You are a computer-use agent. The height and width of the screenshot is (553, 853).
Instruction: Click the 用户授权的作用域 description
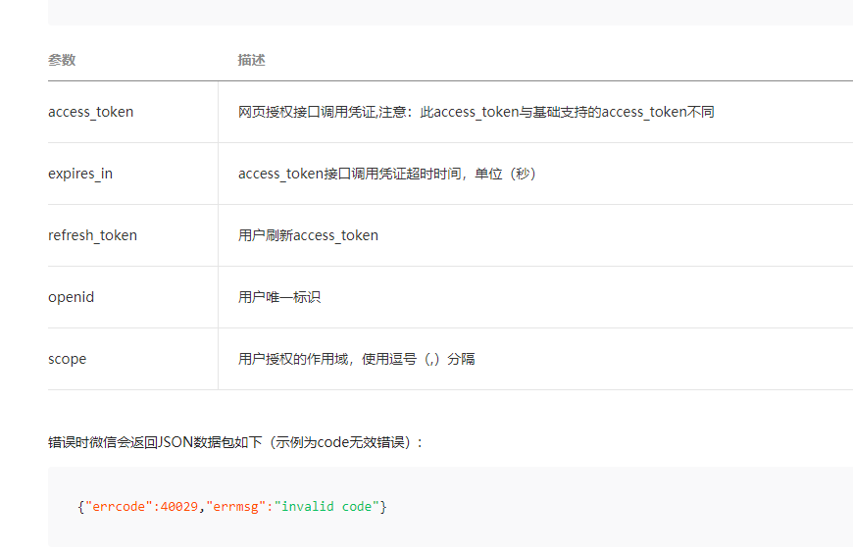click(356, 359)
